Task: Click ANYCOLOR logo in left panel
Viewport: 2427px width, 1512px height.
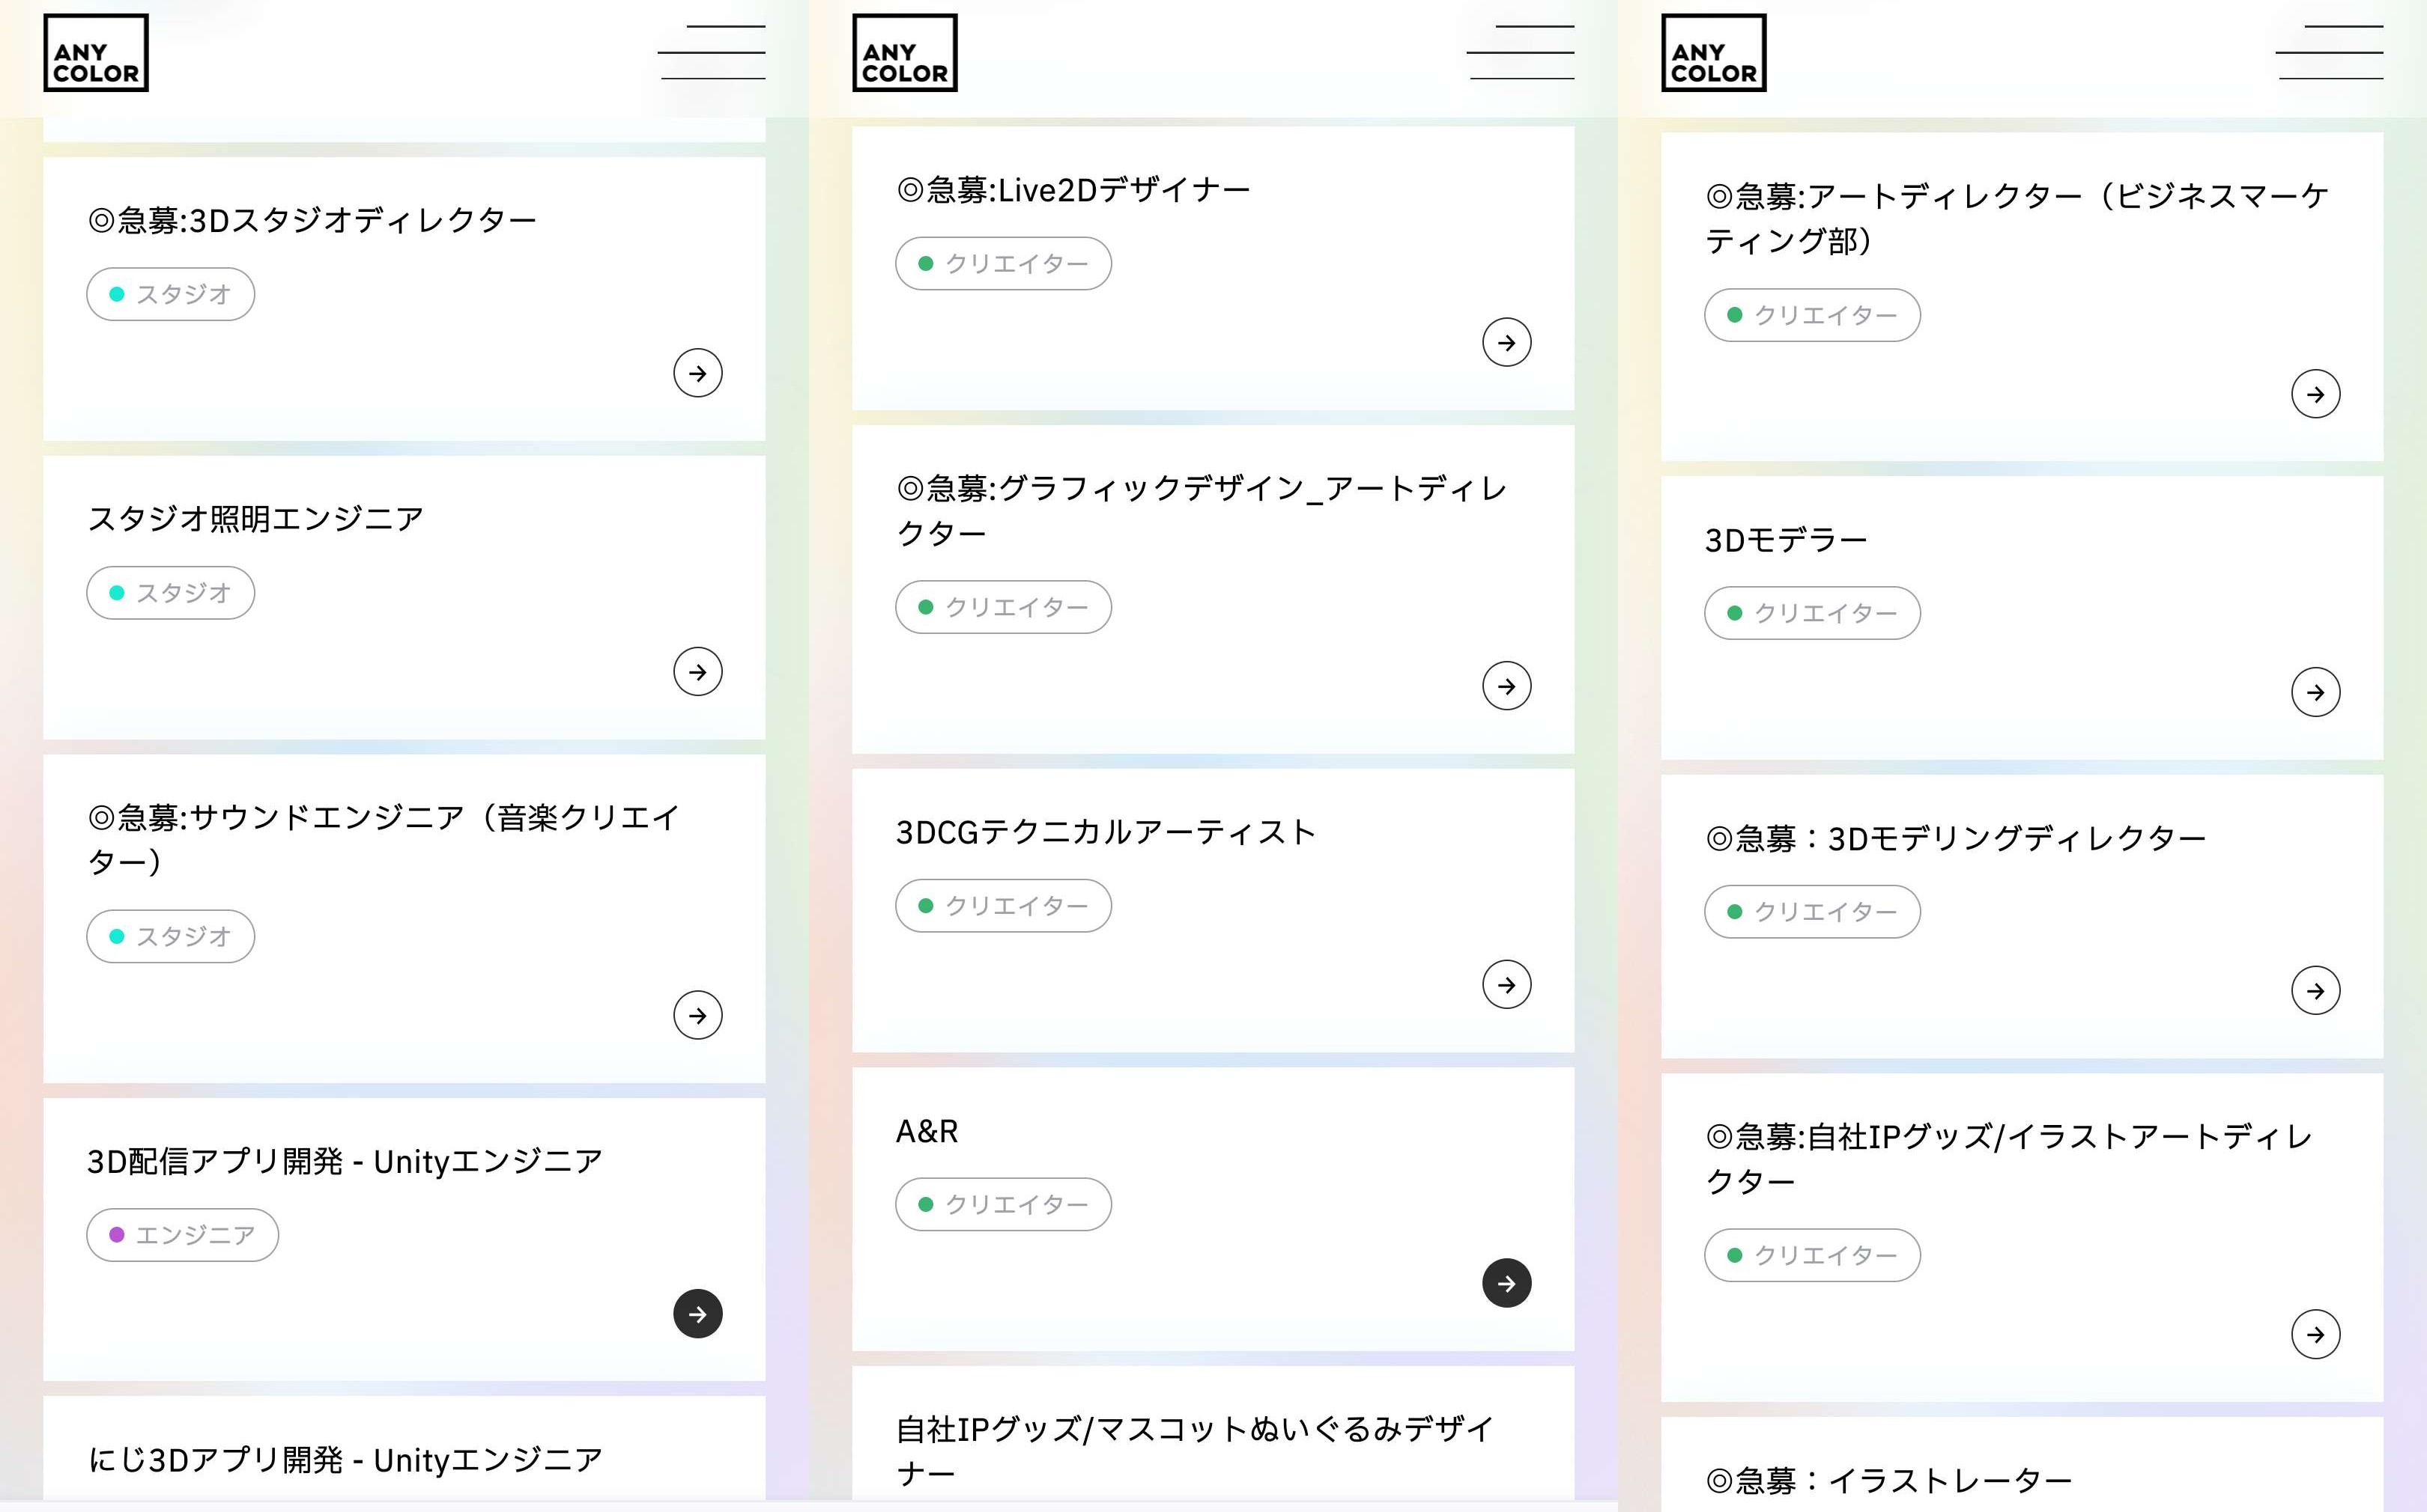Action: tap(96, 53)
